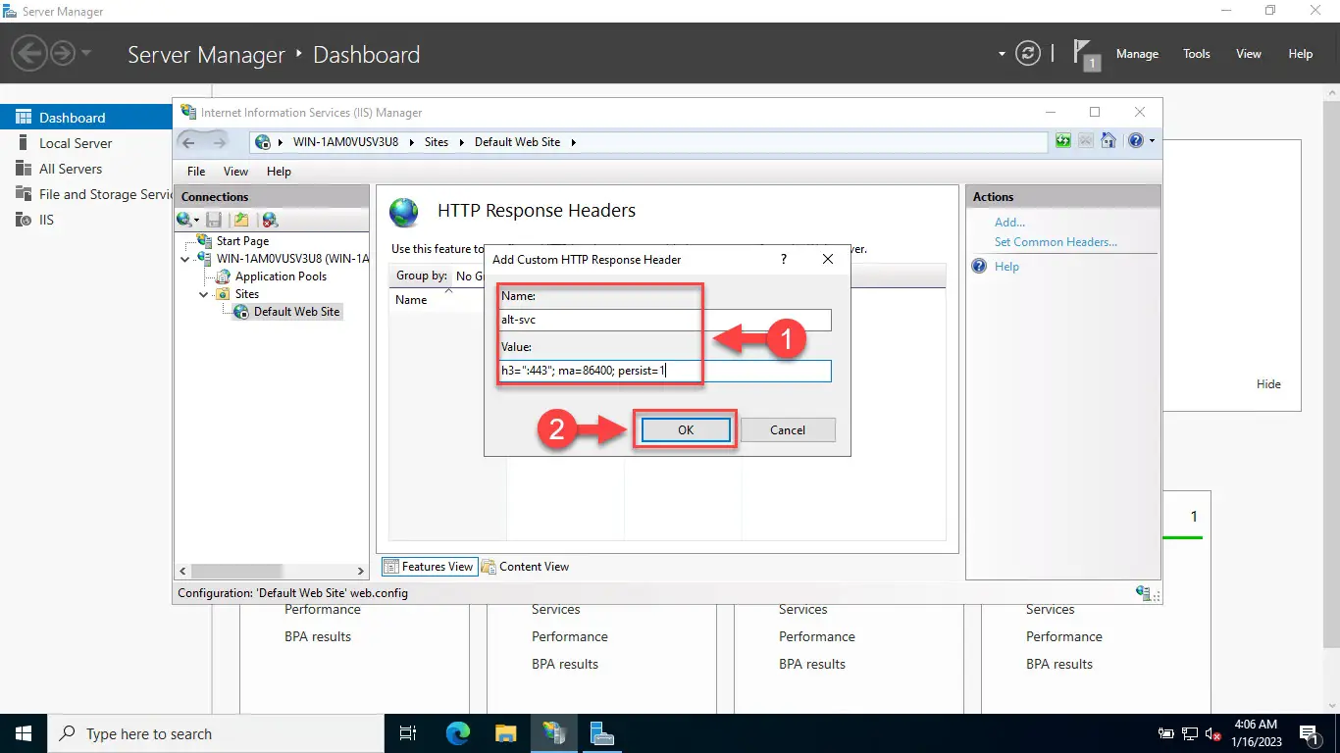Click the Create New Connection globe icon
The image size is (1340, 753).
pyautogui.click(x=185, y=220)
